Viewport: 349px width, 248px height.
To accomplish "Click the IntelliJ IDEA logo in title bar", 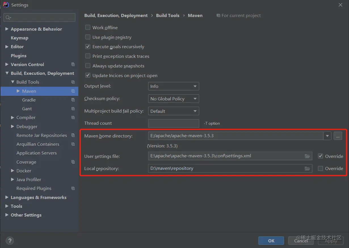I will (6, 5).
